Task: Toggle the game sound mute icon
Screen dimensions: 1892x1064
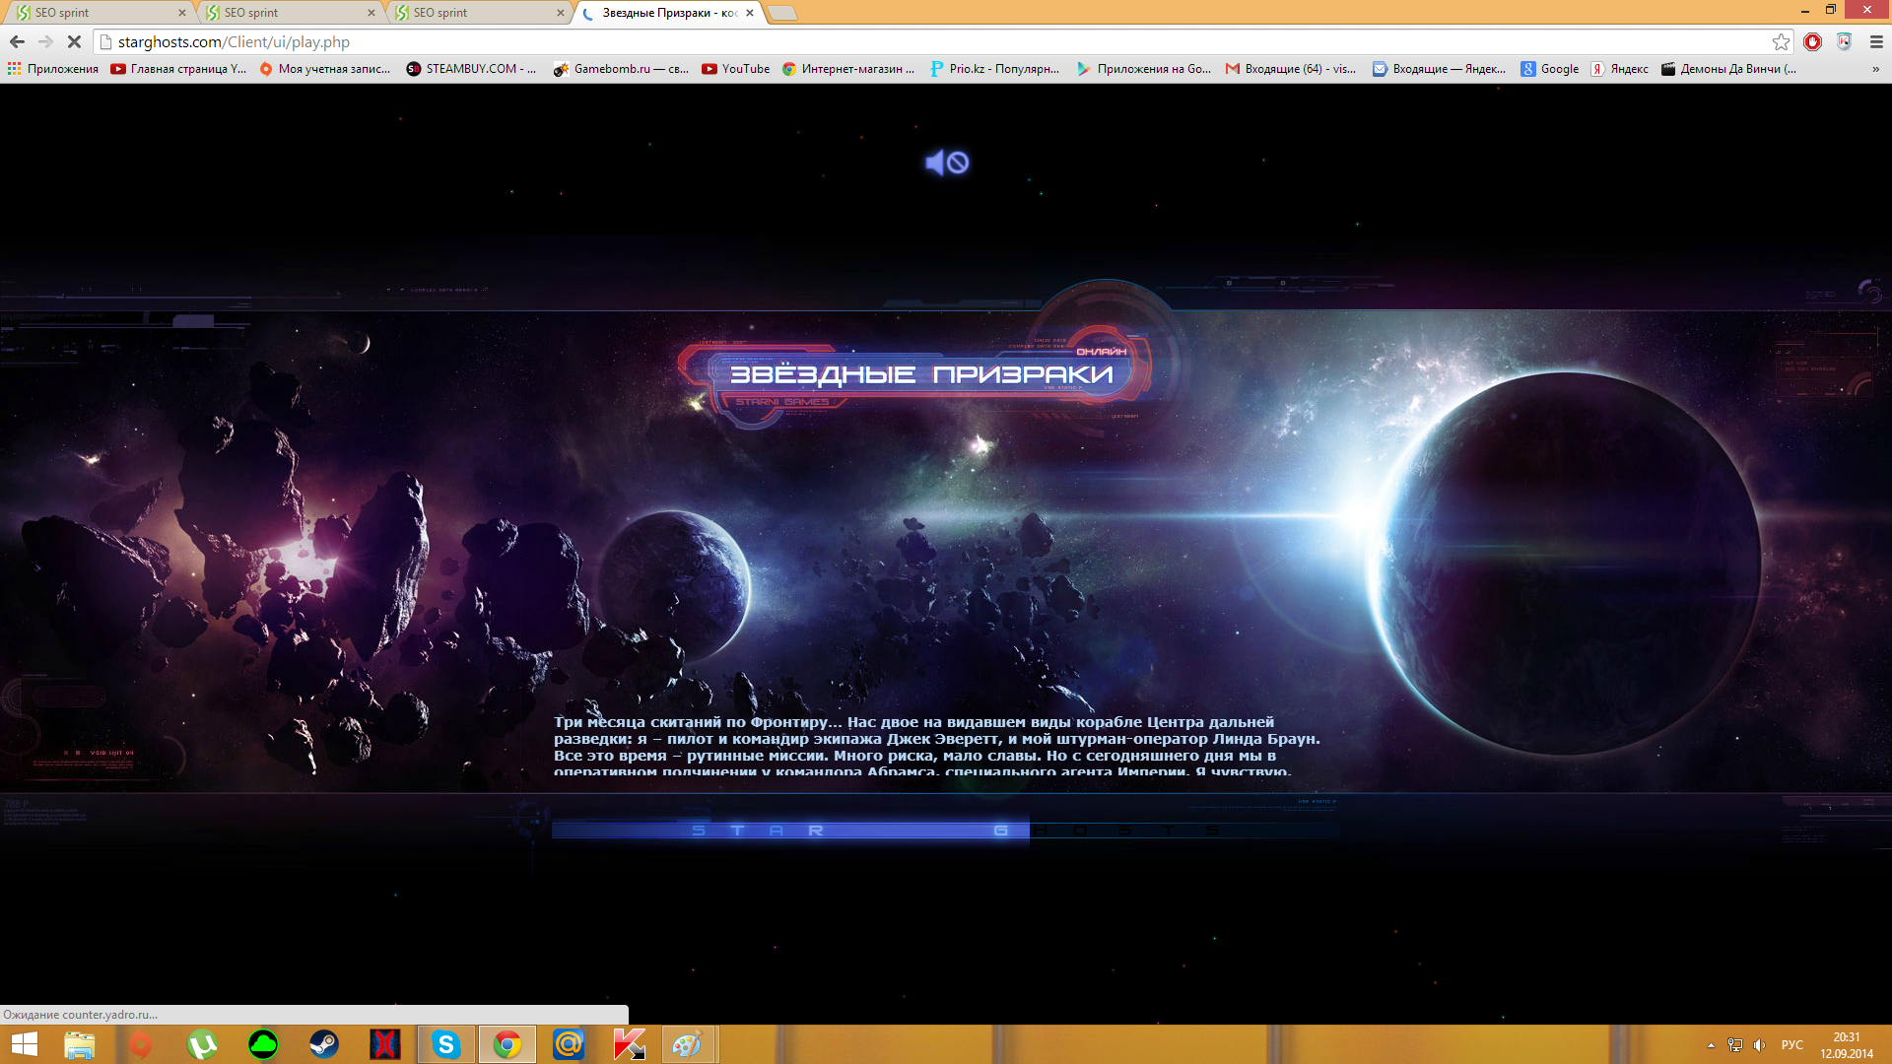Action: (946, 163)
